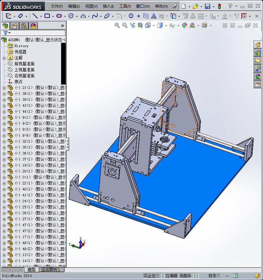The width and height of the screenshot is (263, 280).
Task: Select the Polygon sketch tool
Action: coord(131,16)
